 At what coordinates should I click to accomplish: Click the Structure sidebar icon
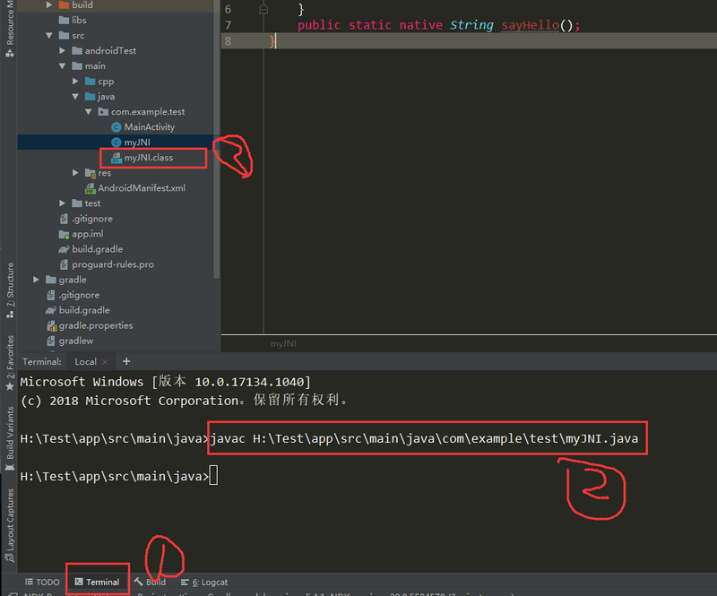10,315
